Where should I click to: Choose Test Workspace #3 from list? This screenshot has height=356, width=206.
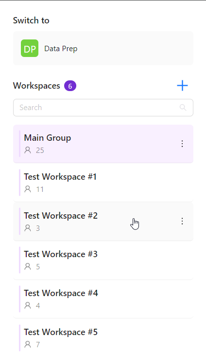(x=103, y=260)
